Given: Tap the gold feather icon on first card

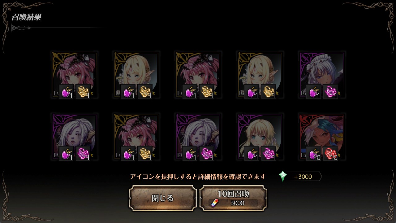Looking at the screenshot, I should (x=83, y=92).
